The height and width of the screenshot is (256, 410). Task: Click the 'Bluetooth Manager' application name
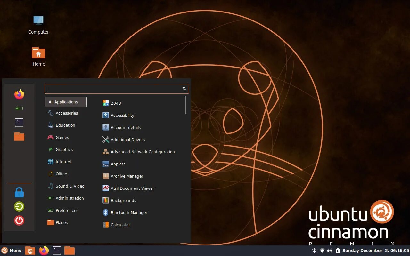(129, 212)
